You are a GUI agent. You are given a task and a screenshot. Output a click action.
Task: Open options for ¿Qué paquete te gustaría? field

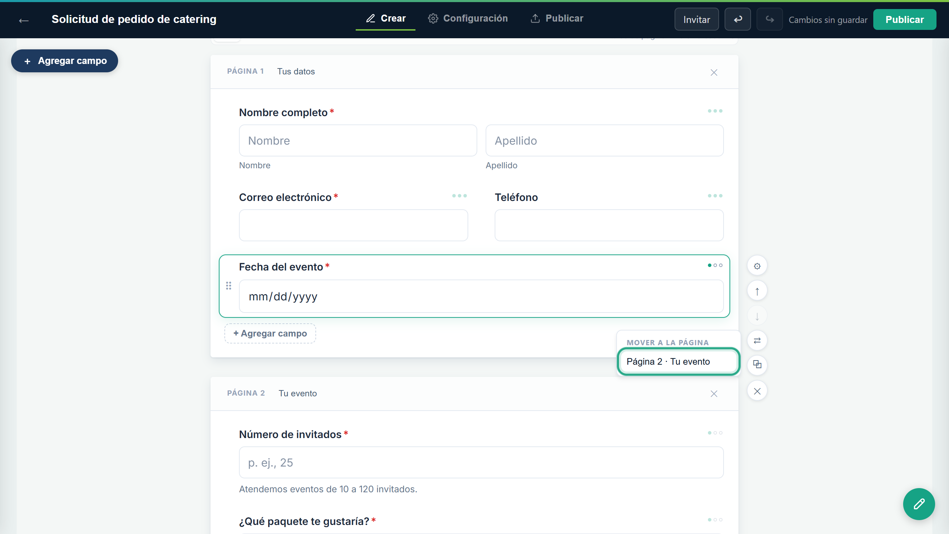click(715, 520)
